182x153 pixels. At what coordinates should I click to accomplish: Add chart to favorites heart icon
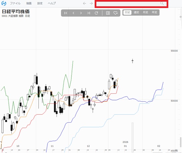click(115, 13)
